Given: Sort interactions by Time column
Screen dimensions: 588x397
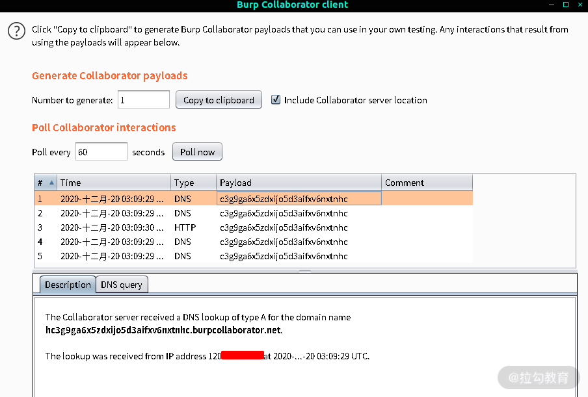Looking at the screenshot, I should pyautogui.click(x=114, y=183).
